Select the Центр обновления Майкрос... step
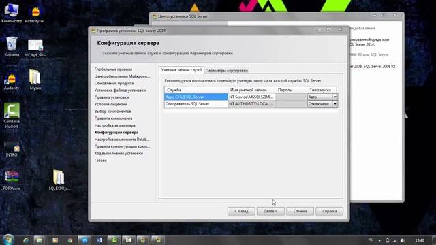Viewport: 436px width, 245px height. (x=122, y=76)
